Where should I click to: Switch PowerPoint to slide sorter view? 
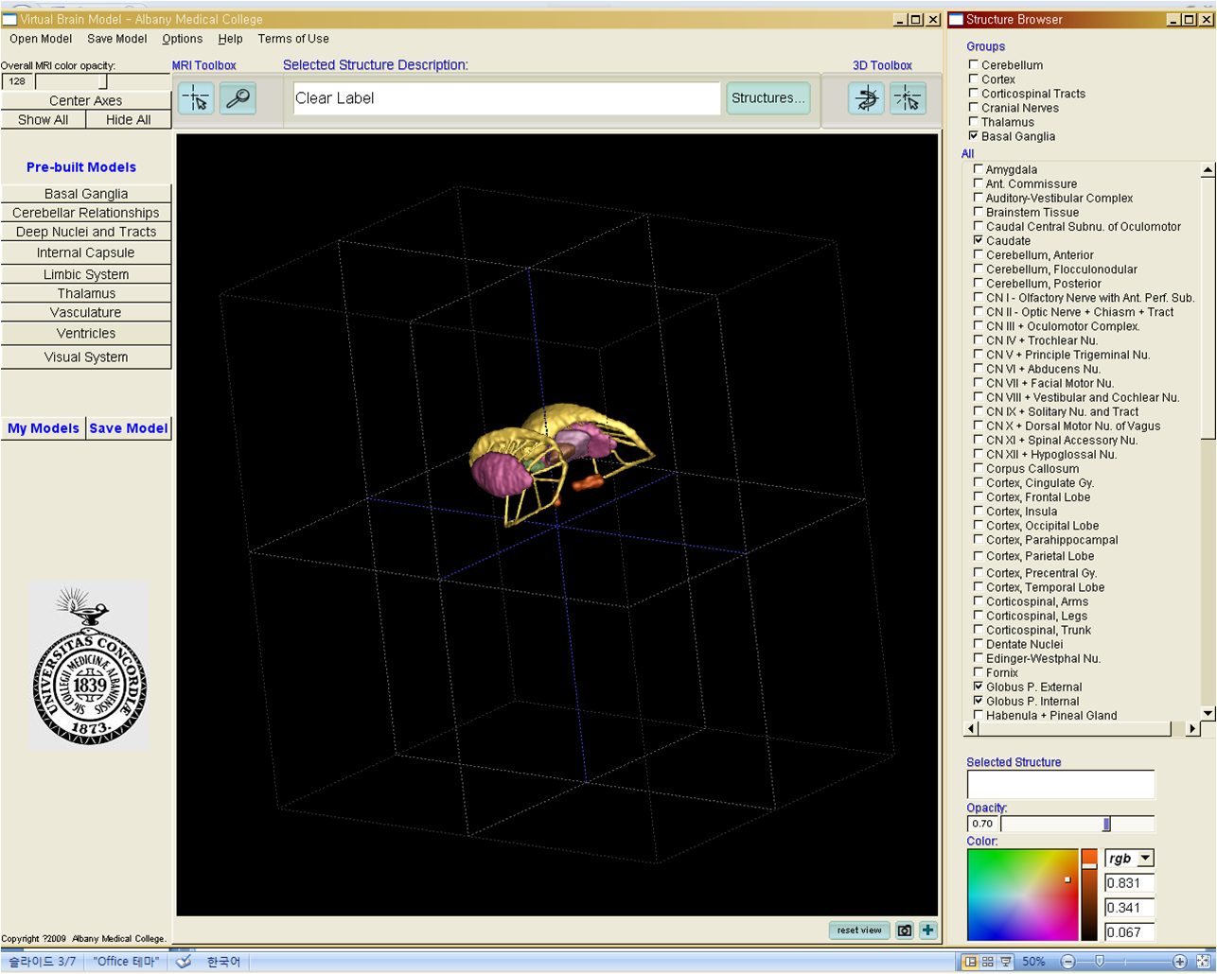988,962
